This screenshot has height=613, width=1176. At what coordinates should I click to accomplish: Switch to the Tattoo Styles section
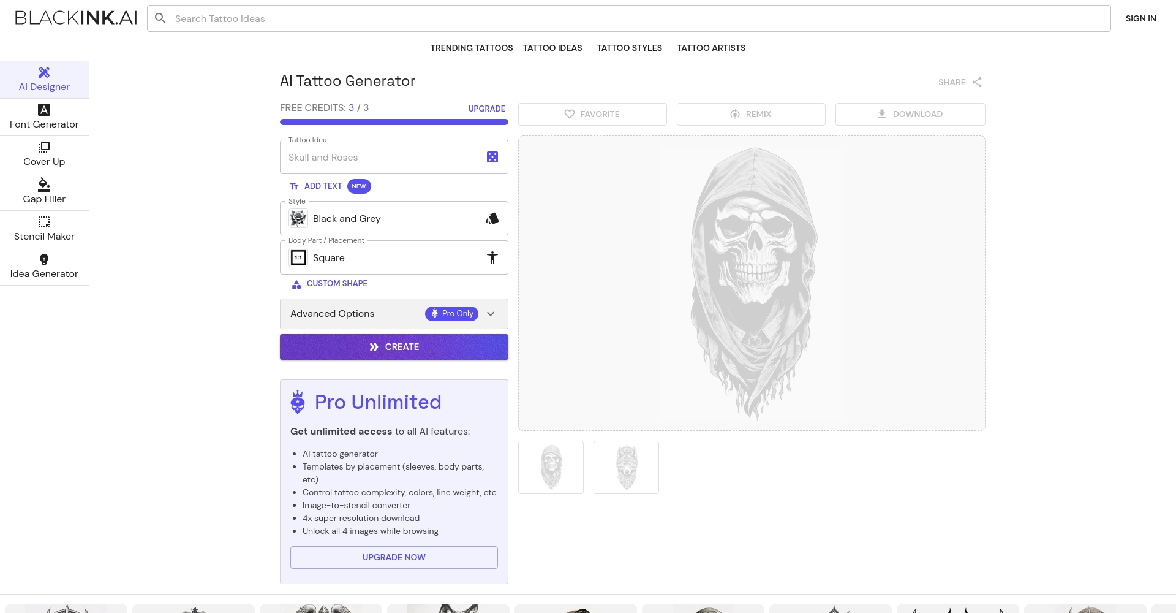(629, 48)
